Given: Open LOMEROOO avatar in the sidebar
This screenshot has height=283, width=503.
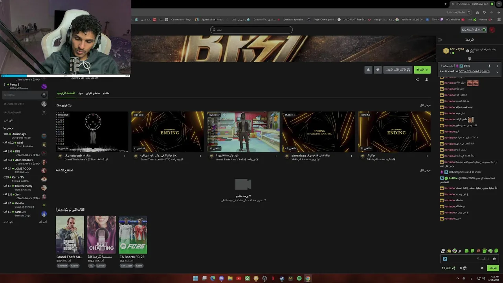Looking at the screenshot, I should coord(44,171).
